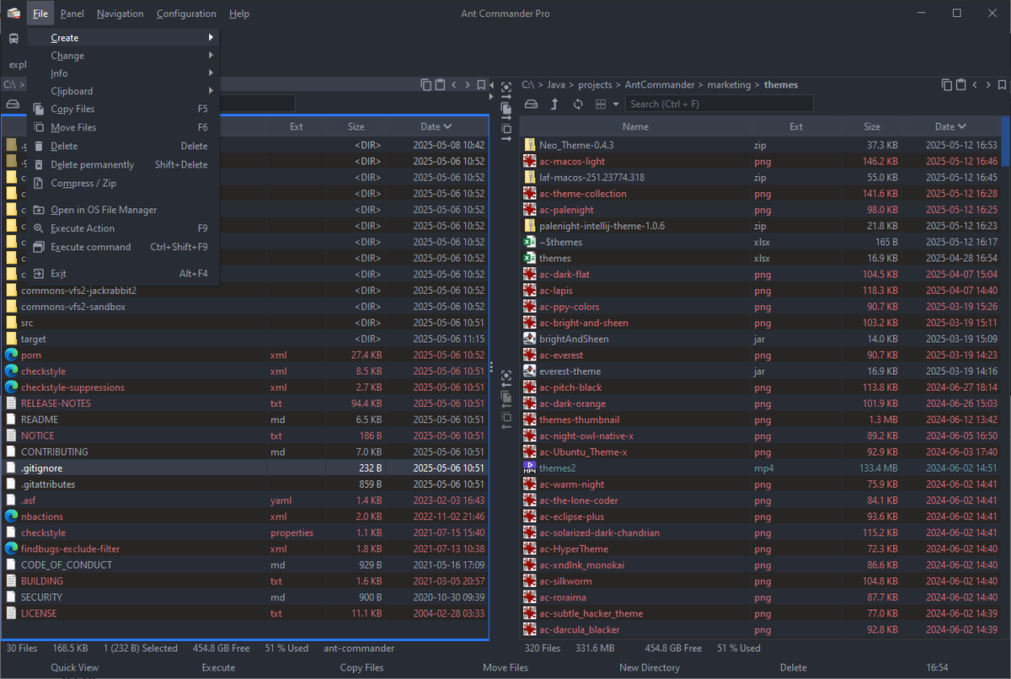Click the bus icon in the top-left toolbar
Viewport: 1011px width, 679px height.
(x=13, y=38)
